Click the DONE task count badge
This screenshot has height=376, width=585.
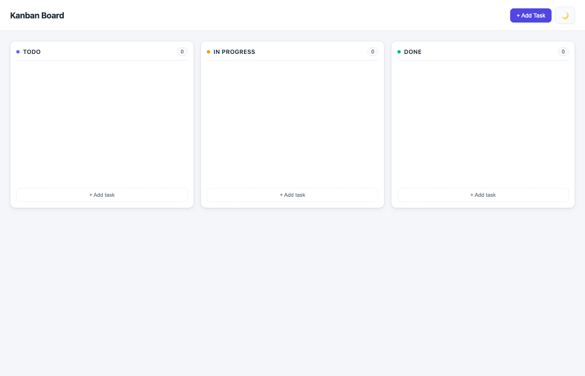pyautogui.click(x=563, y=52)
